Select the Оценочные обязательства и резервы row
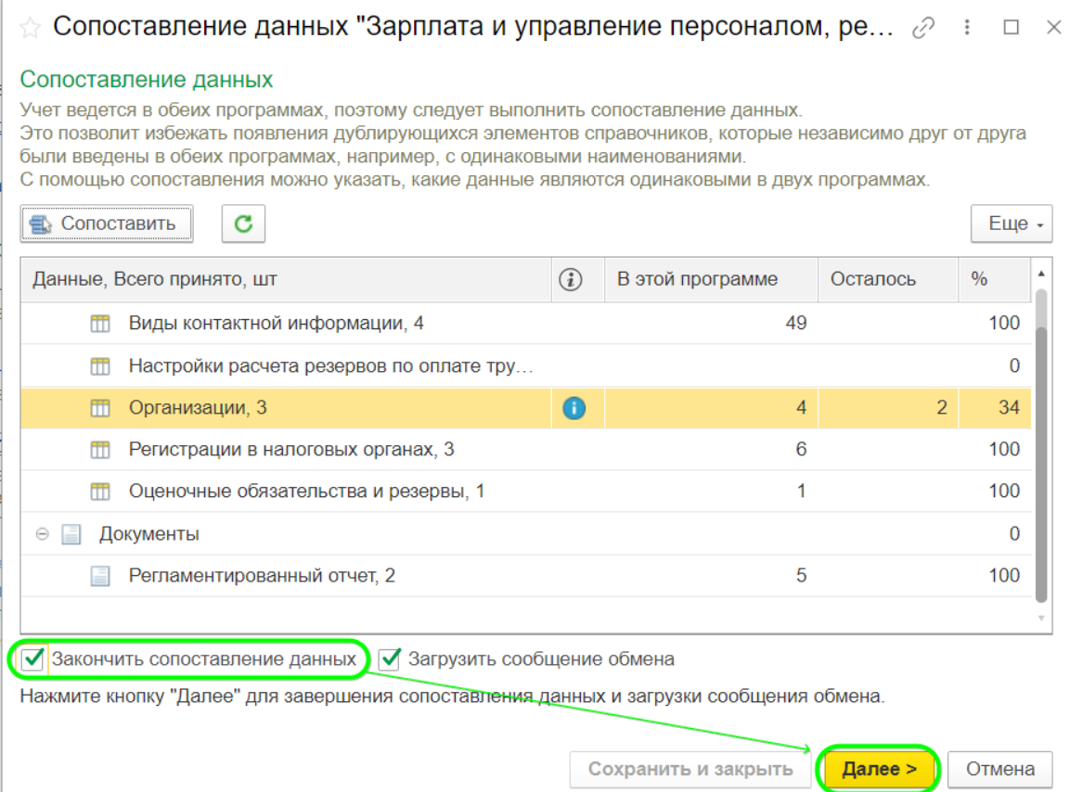Viewport: 1070px width, 792px height. pos(306,492)
